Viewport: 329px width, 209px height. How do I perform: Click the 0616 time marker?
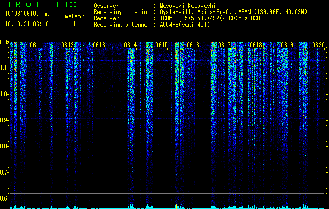(x=193, y=45)
